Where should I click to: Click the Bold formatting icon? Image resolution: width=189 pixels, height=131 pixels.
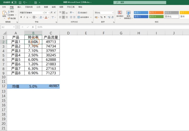pos(21,17)
